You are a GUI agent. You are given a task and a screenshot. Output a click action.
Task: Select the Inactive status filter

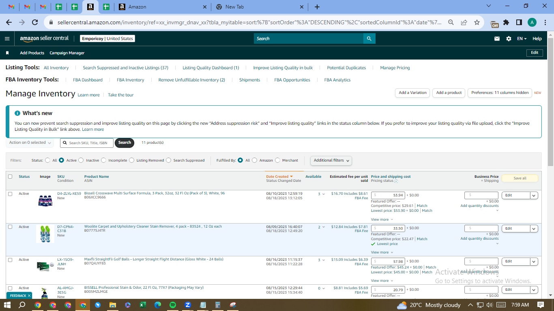click(x=81, y=160)
